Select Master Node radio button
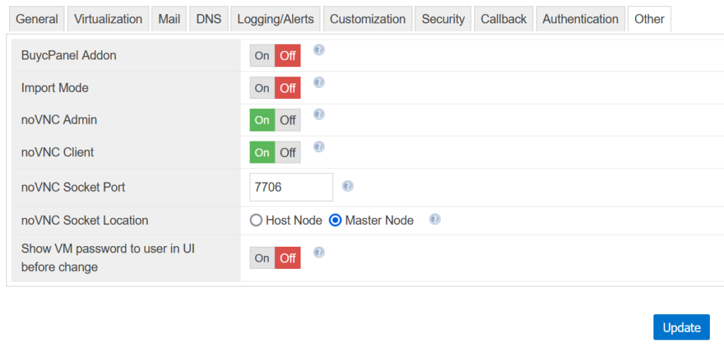The image size is (724, 348). tap(335, 221)
